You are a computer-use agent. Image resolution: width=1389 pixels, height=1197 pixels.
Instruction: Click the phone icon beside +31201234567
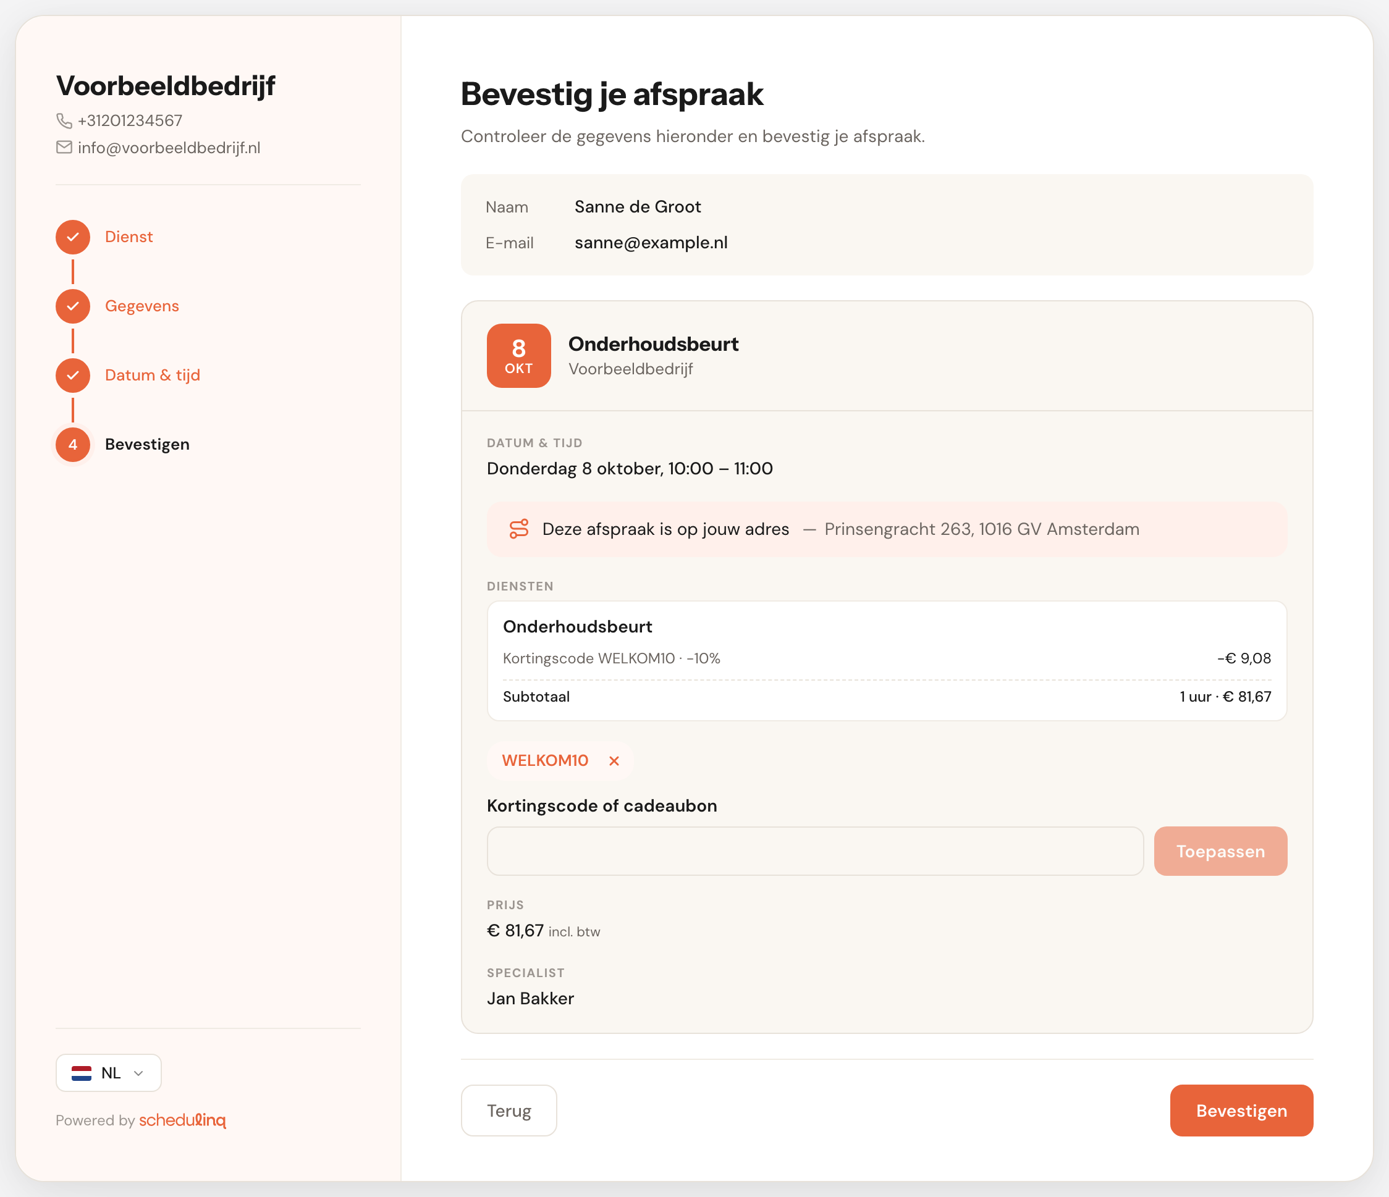[x=64, y=120]
